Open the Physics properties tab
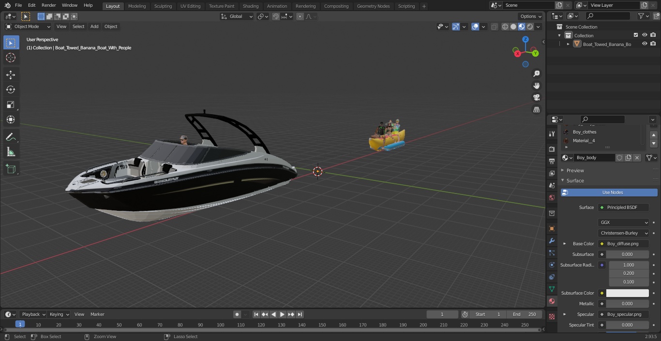 tap(552, 265)
